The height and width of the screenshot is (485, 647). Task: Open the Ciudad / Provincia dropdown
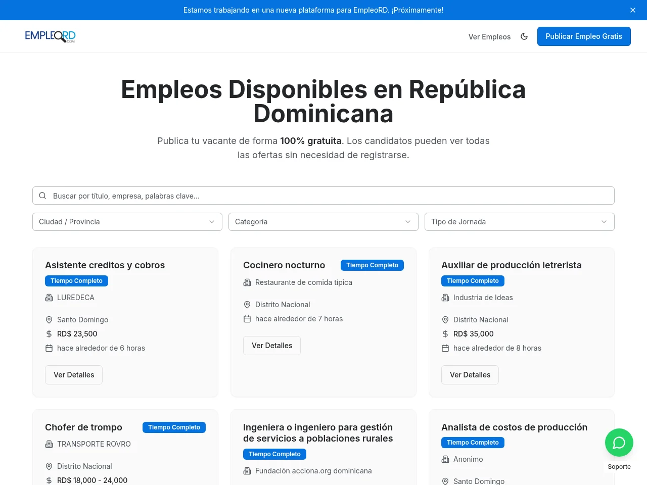[x=127, y=222]
